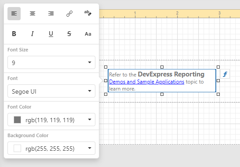Toggle underline formatting
This screenshot has height=167, width=240.
coord(51,34)
